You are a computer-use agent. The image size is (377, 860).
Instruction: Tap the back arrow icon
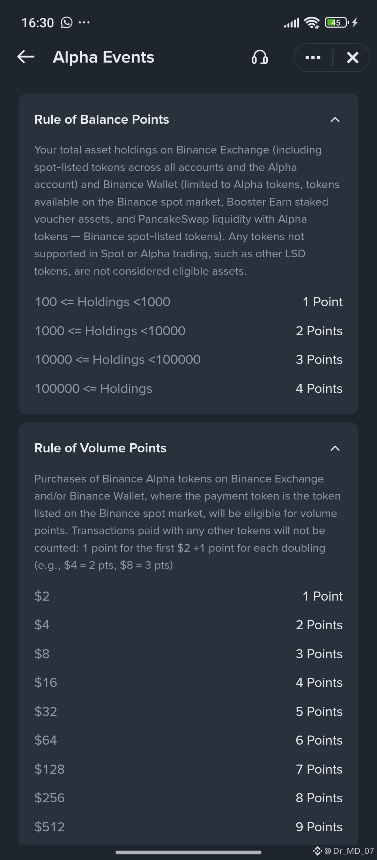(x=26, y=57)
